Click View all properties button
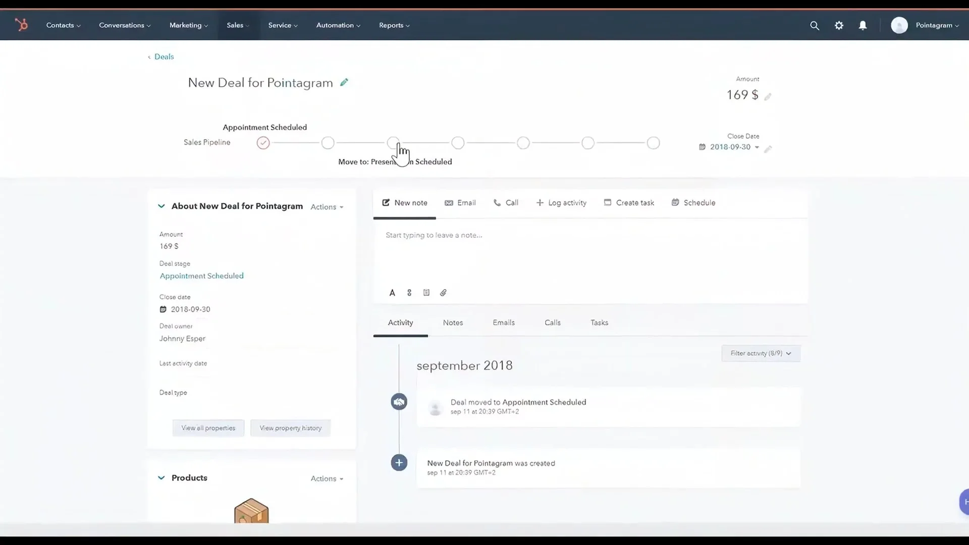969x545 pixels. (208, 428)
